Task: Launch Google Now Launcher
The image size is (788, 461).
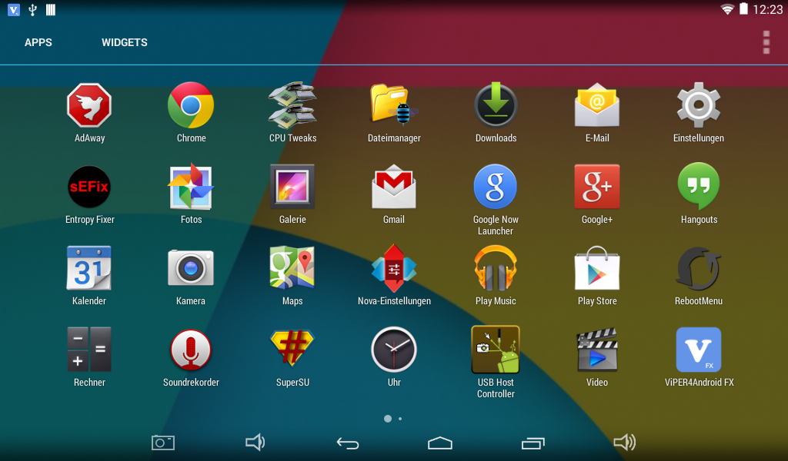Action: [x=496, y=187]
